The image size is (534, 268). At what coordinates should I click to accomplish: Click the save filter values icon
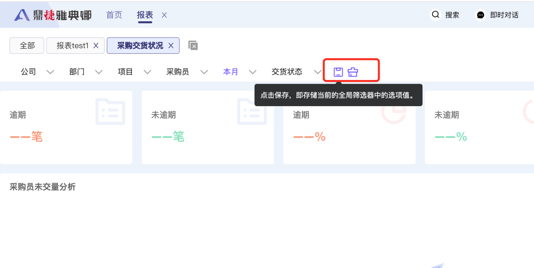(x=338, y=72)
